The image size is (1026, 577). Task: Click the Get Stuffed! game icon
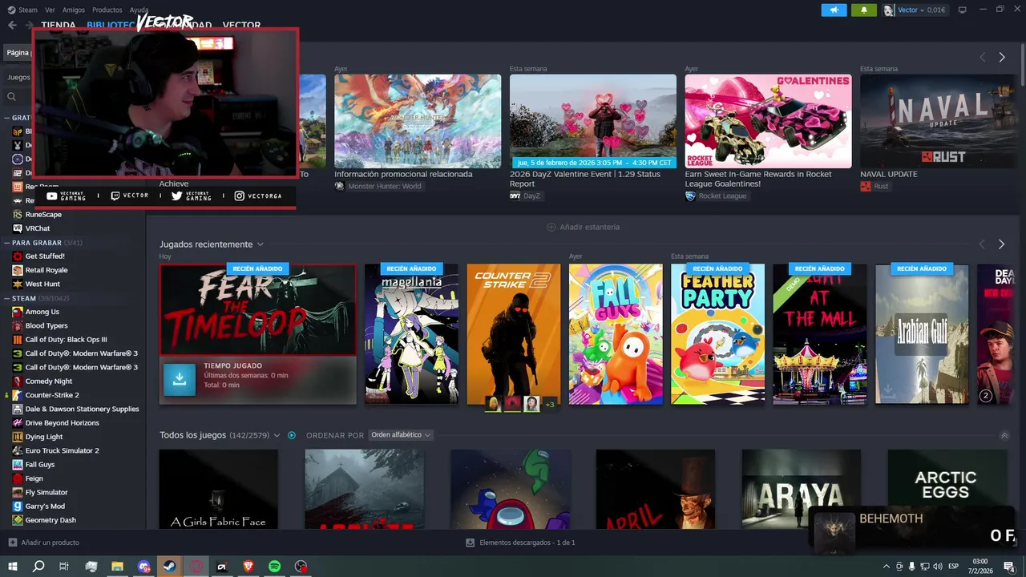[18, 256]
